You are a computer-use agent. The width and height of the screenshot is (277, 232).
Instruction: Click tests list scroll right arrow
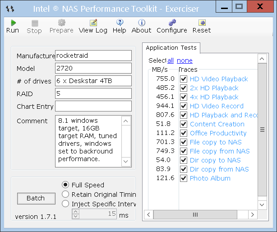point(253,215)
